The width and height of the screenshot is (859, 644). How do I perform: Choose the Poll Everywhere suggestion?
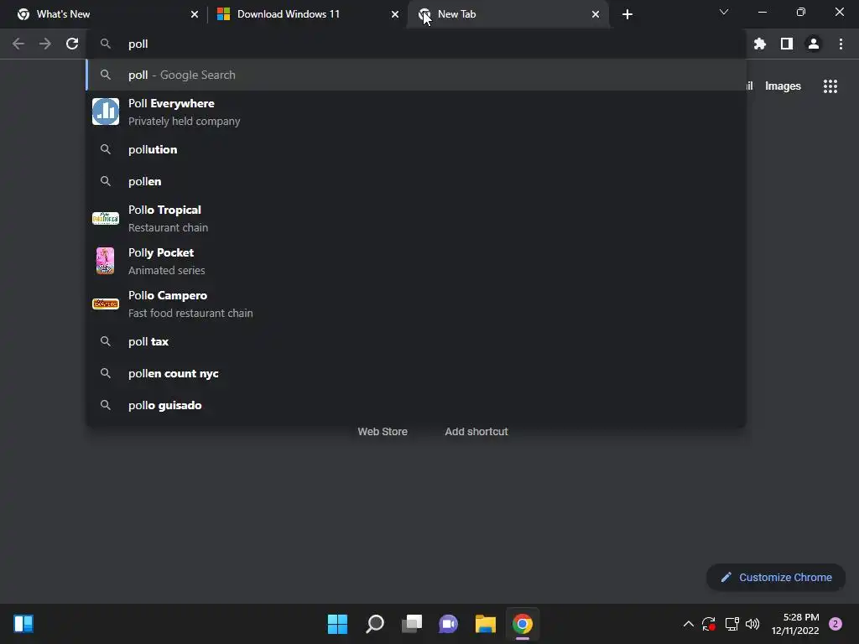[x=416, y=112]
